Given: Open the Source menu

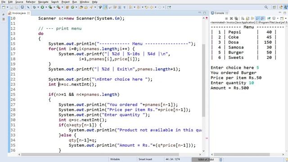Looking at the screenshot, I should (x=19, y=2).
